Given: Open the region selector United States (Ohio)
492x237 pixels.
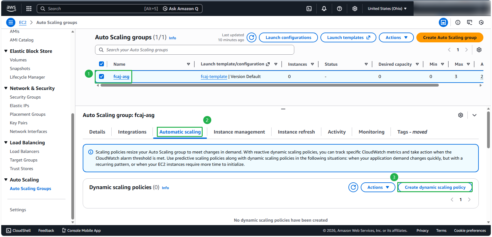Looking at the screenshot, I should coord(387,9).
